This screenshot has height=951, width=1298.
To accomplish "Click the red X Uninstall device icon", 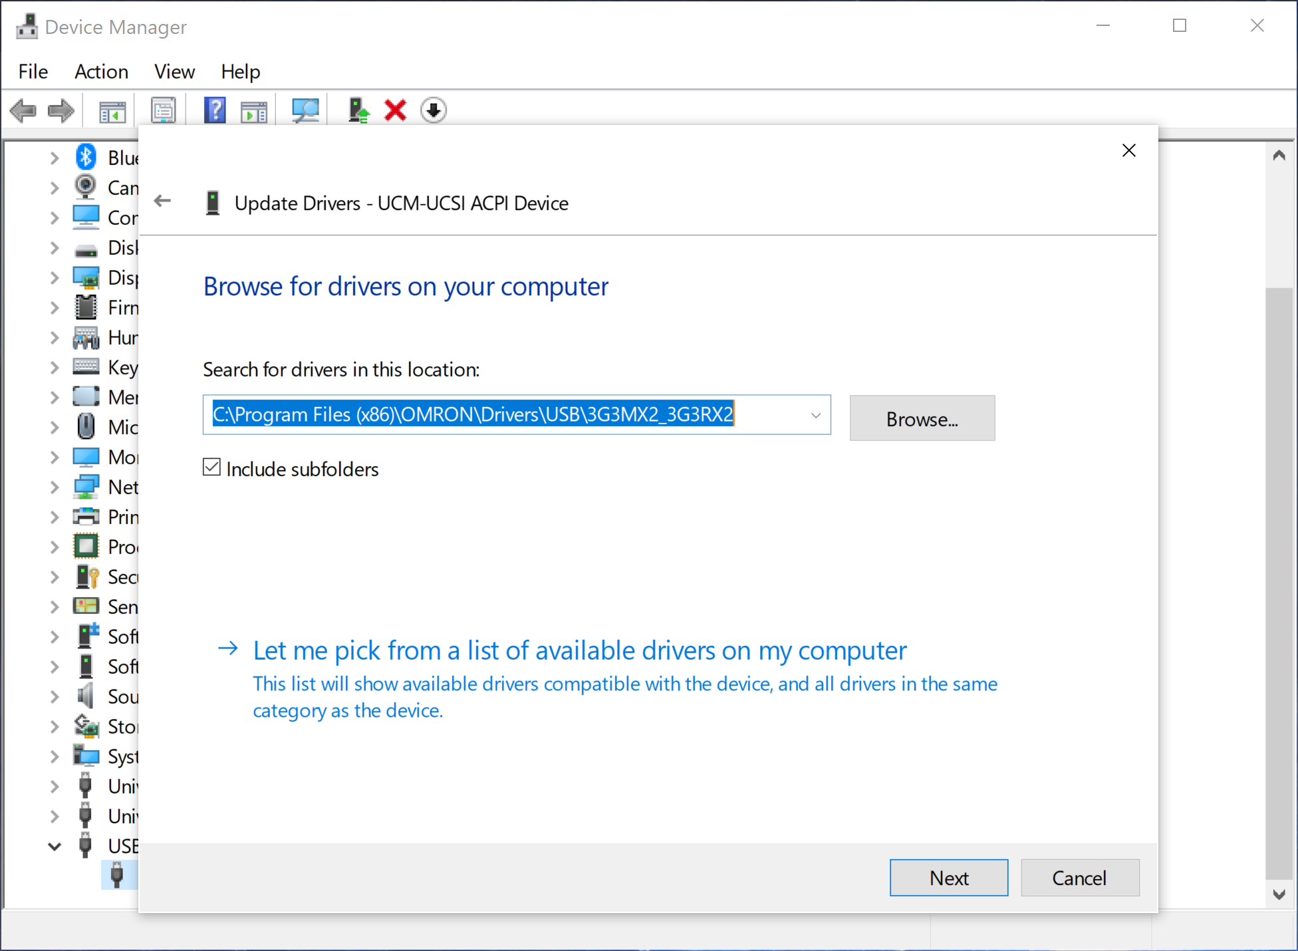I will pos(396,110).
